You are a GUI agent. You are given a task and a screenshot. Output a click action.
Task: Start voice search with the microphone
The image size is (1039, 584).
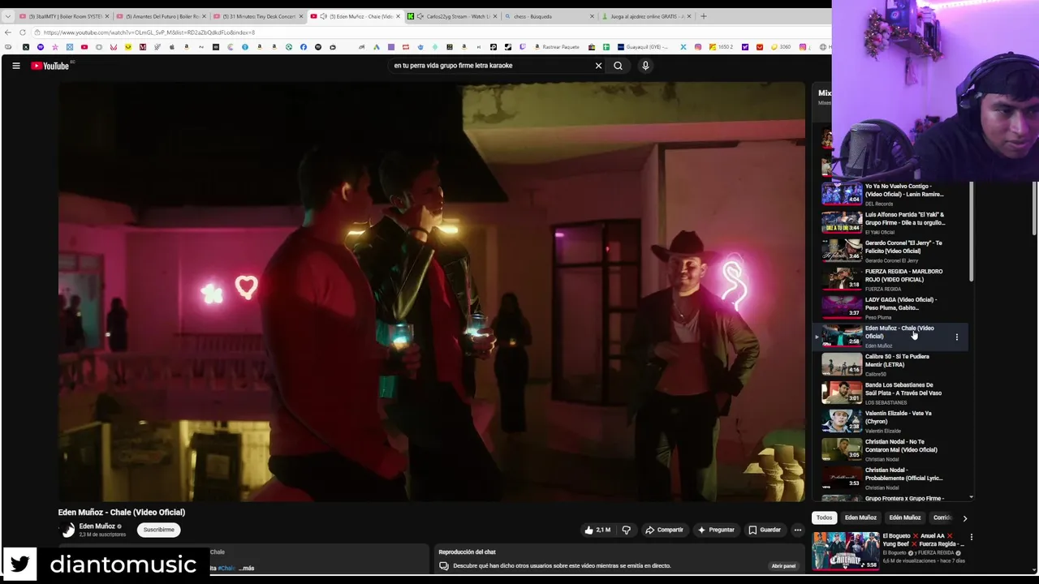click(x=645, y=66)
